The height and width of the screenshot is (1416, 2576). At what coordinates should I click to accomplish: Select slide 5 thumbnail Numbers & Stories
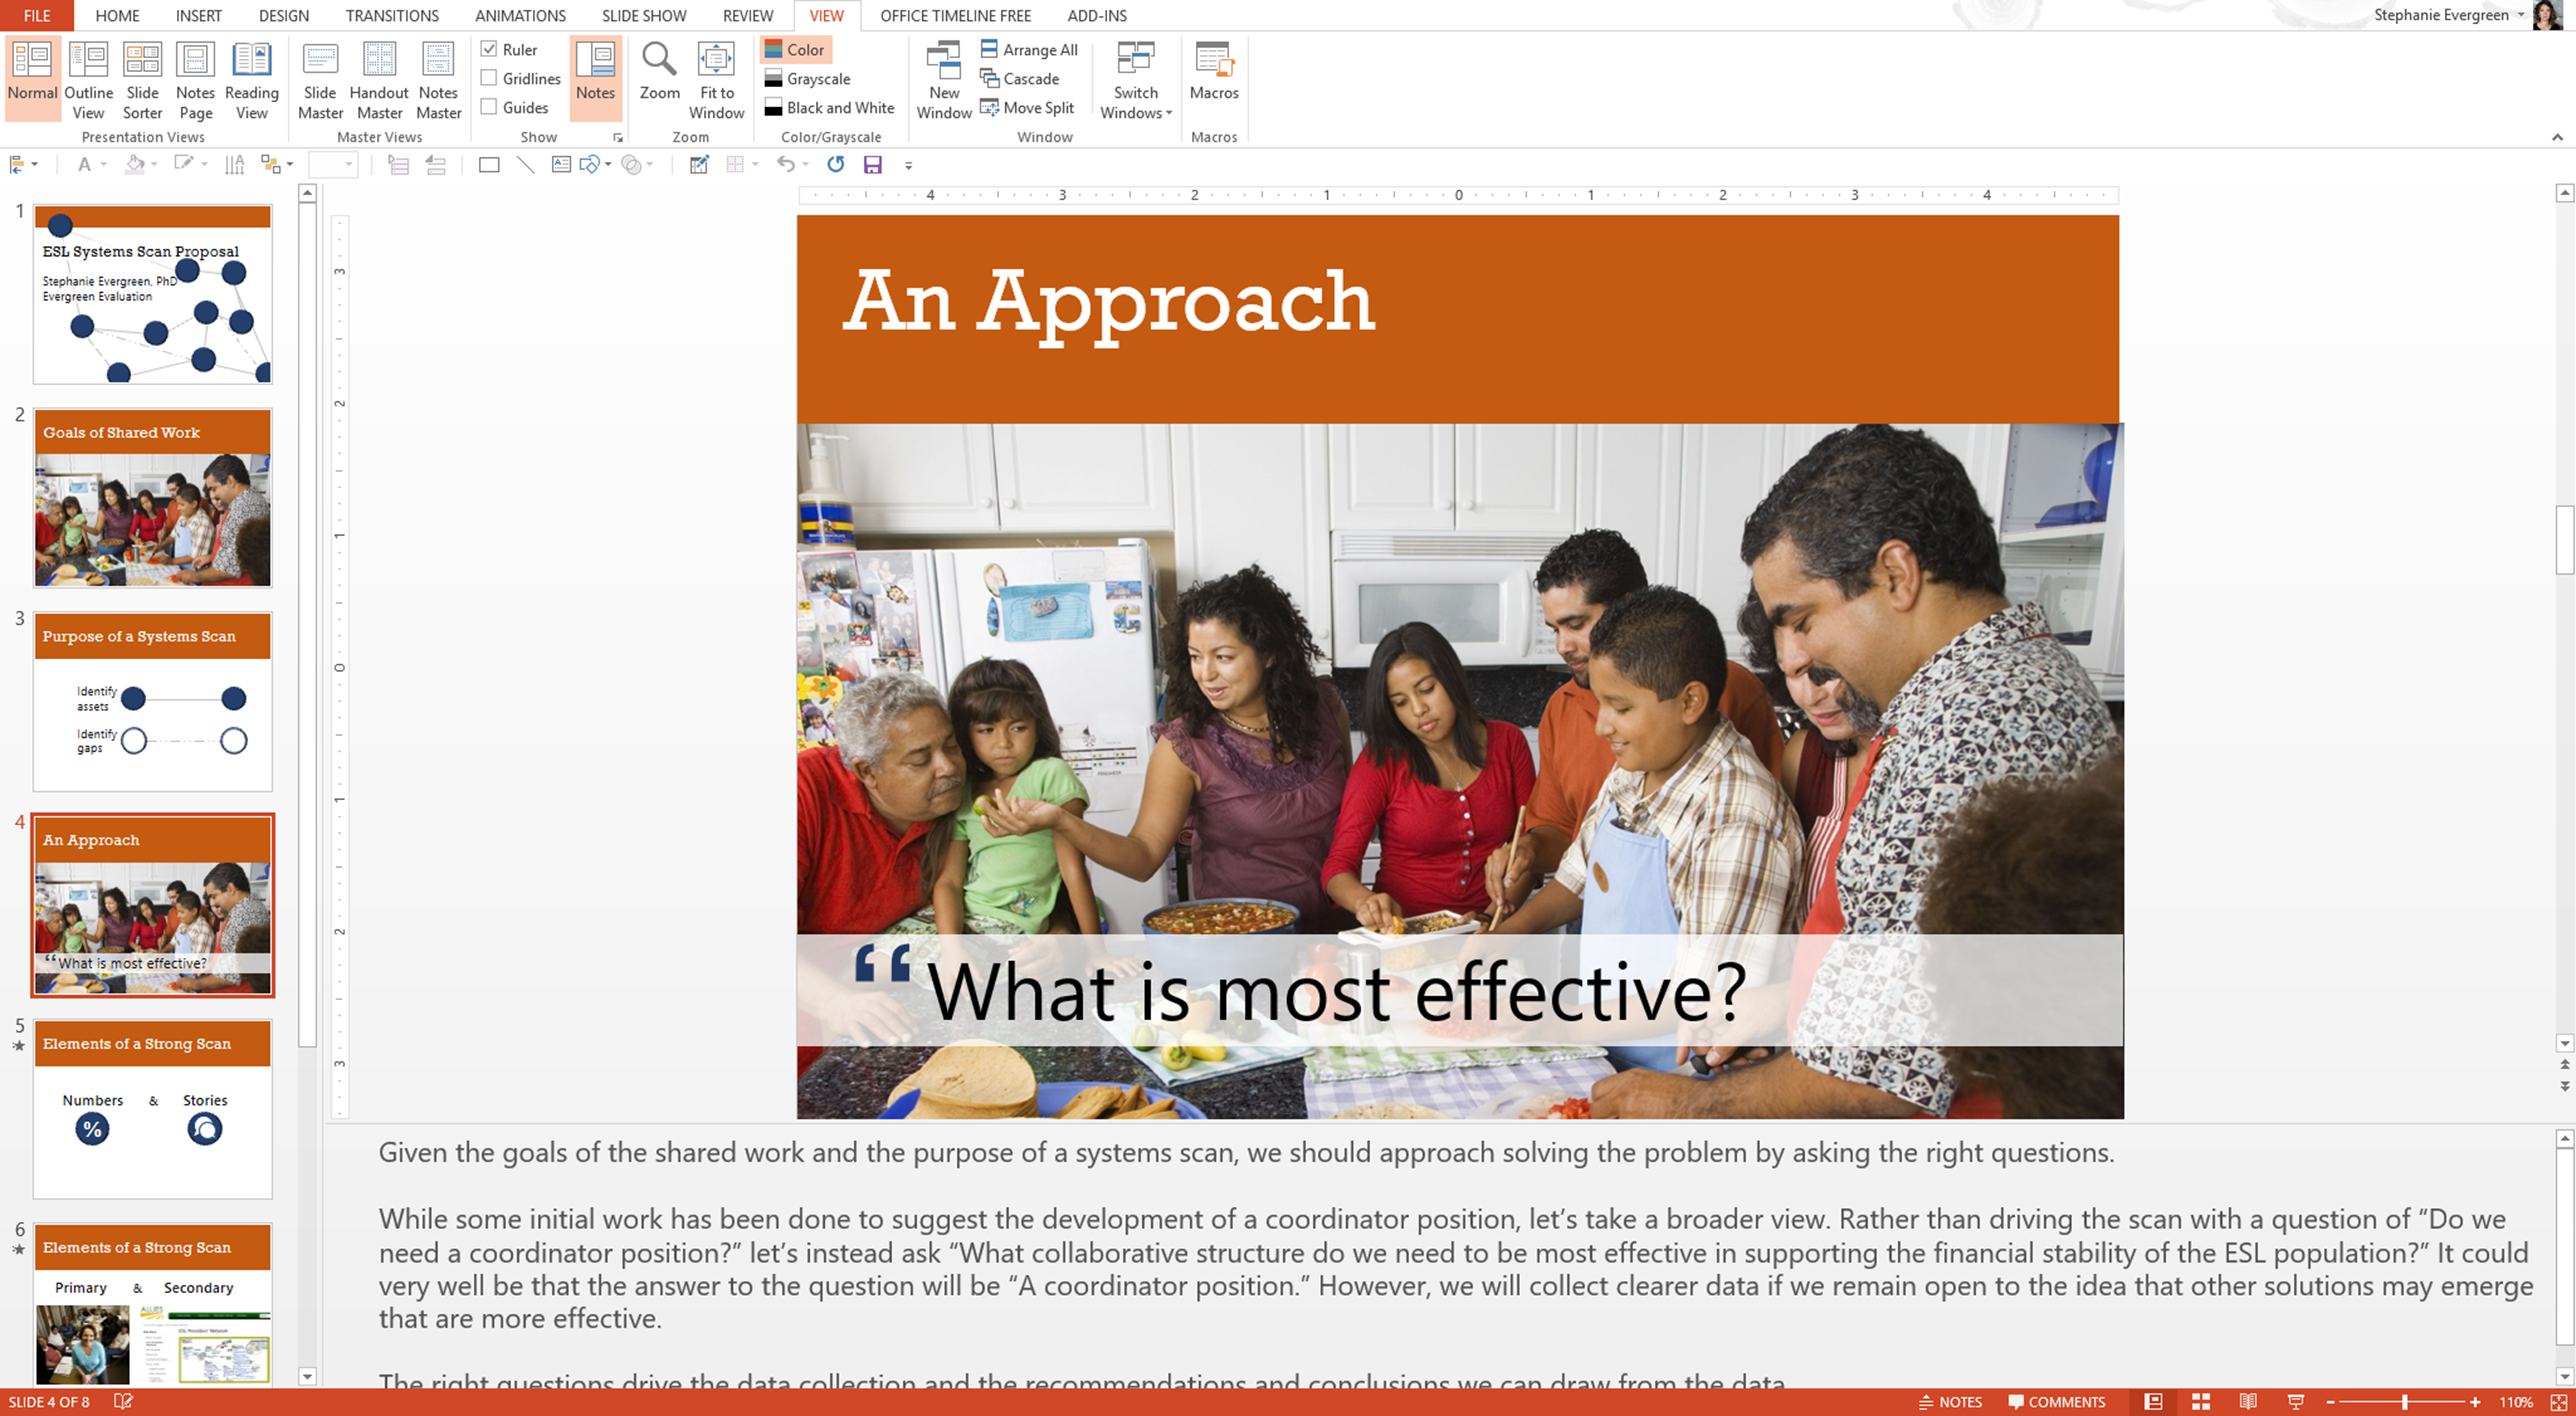coord(152,1109)
